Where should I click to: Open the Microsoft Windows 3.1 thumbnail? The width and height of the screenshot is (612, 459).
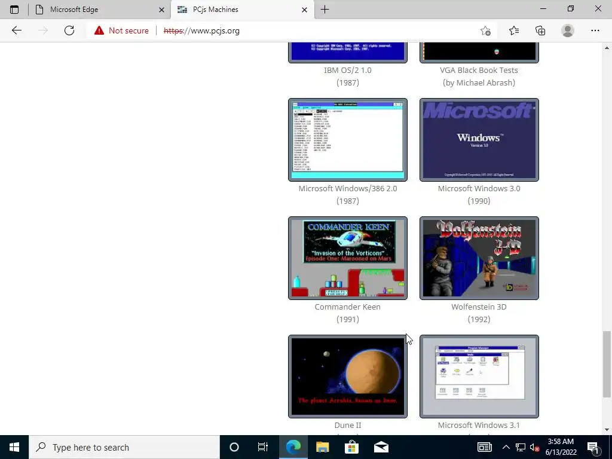click(x=479, y=377)
